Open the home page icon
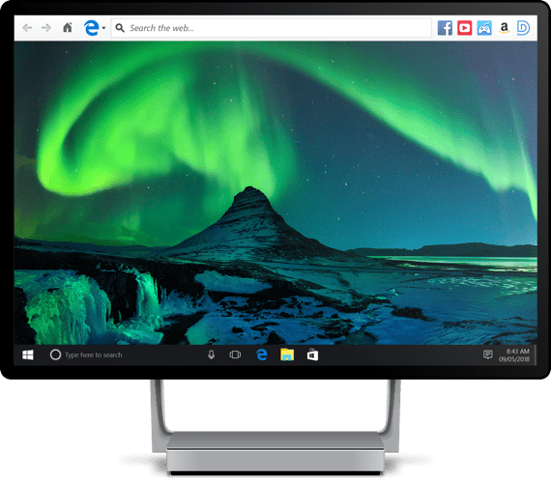This screenshot has height=480, width=551. [67, 27]
